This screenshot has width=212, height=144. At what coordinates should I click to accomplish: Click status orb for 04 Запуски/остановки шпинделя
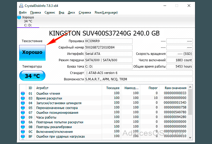(x=23, y=103)
